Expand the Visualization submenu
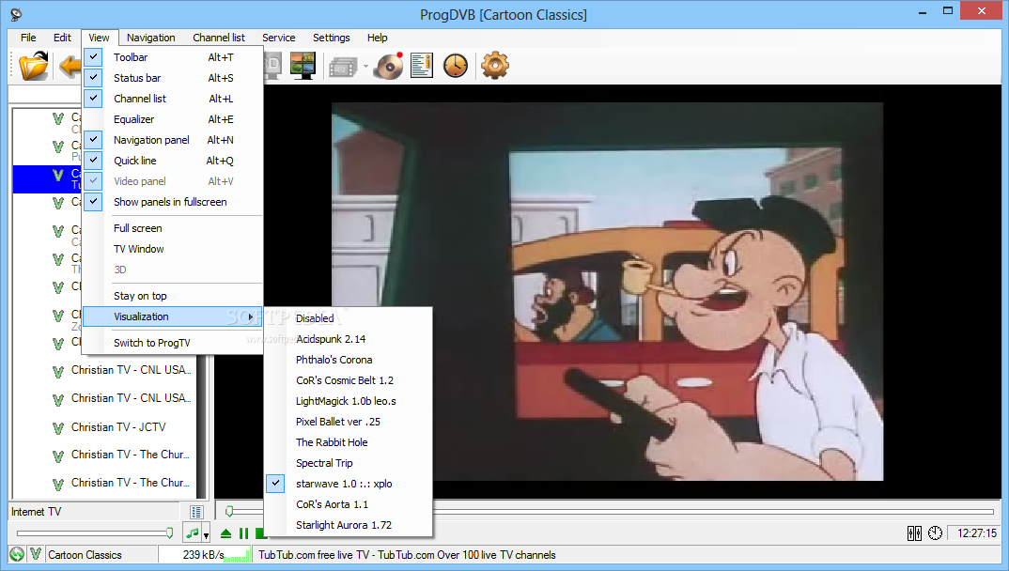The image size is (1009, 571). click(173, 316)
